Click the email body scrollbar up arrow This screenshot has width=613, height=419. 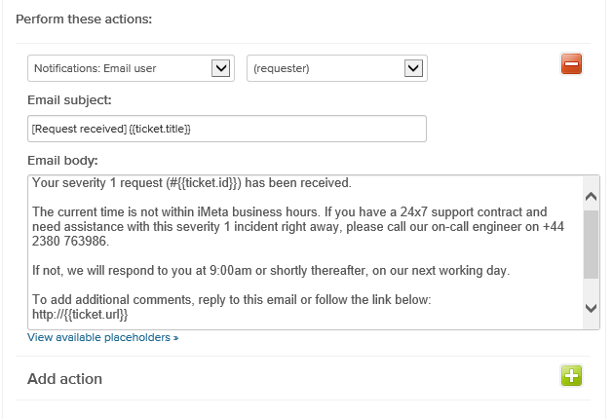[x=591, y=196]
